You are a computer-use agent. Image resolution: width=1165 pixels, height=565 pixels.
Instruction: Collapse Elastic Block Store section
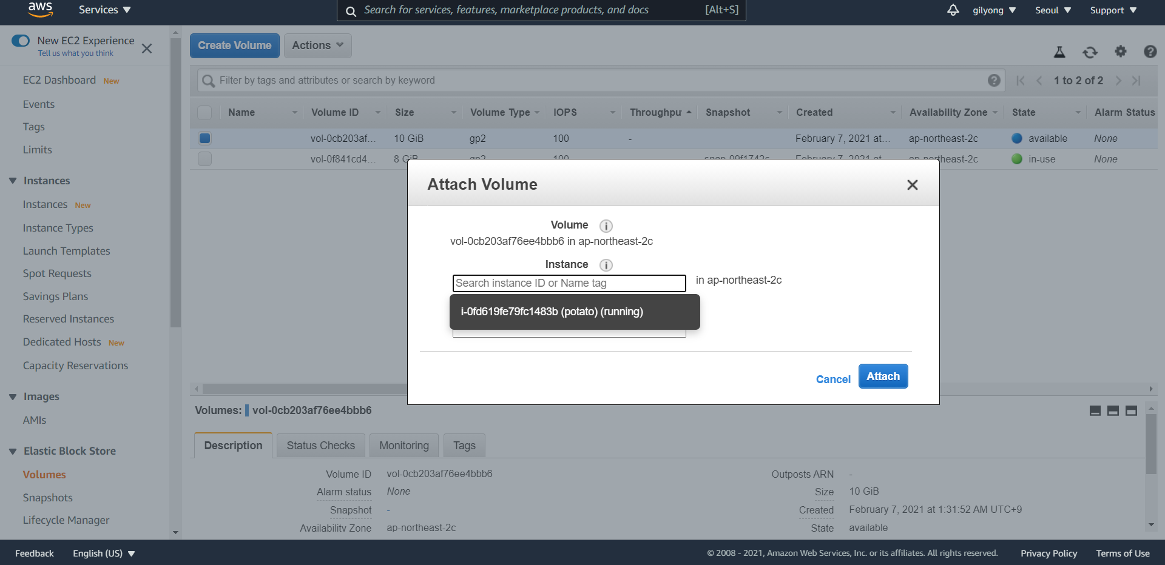point(13,451)
